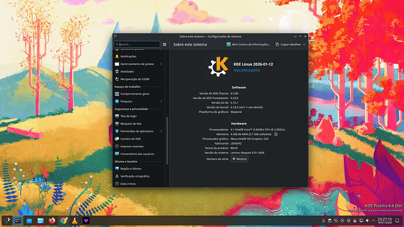Viewport: 404px width, 227px height.
Task: Click the Mesa Intel HD Graphics 520 text
Action: click(249, 139)
